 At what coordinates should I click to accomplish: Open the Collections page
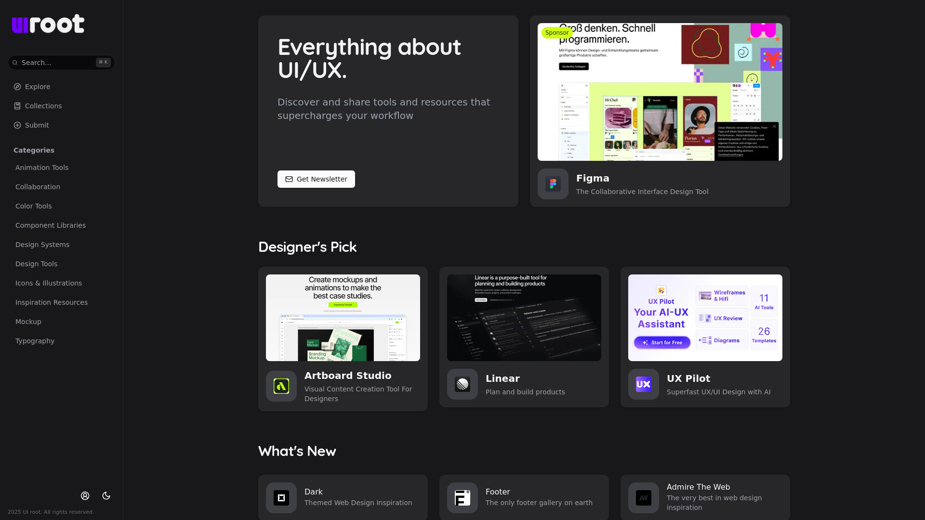pos(43,106)
